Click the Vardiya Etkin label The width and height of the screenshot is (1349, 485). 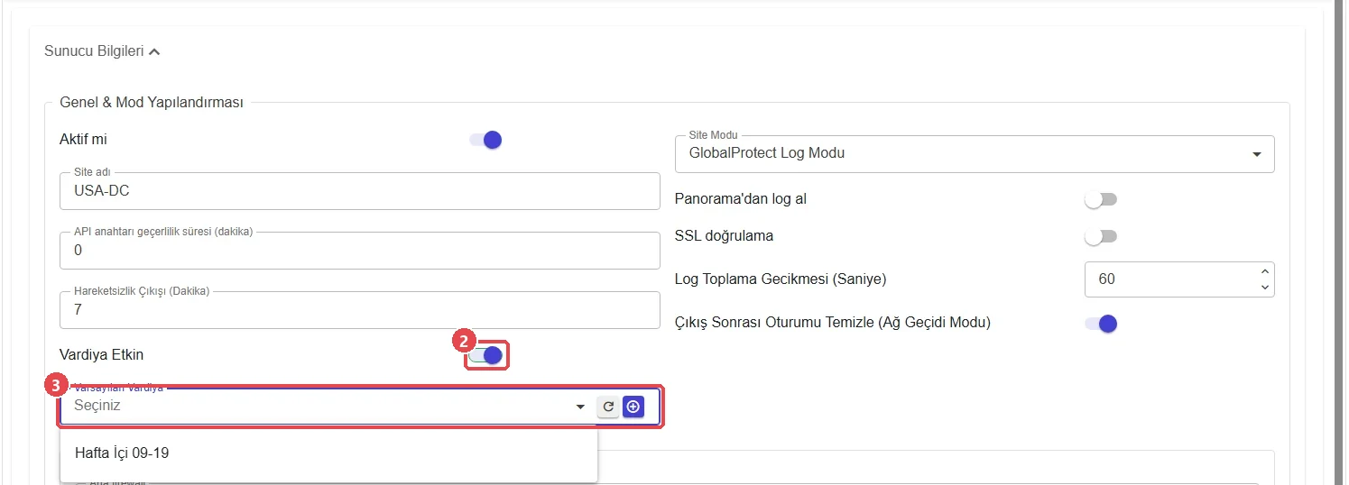click(x=101, y=355)
